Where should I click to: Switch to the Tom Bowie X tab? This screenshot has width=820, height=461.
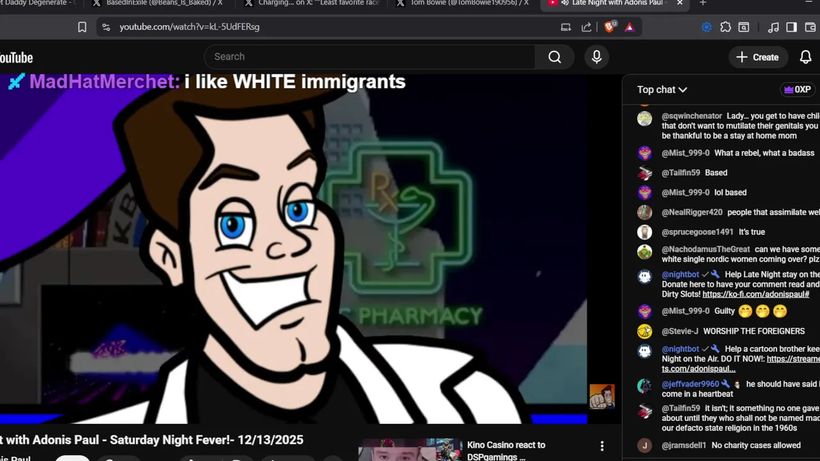pos(463,3)
